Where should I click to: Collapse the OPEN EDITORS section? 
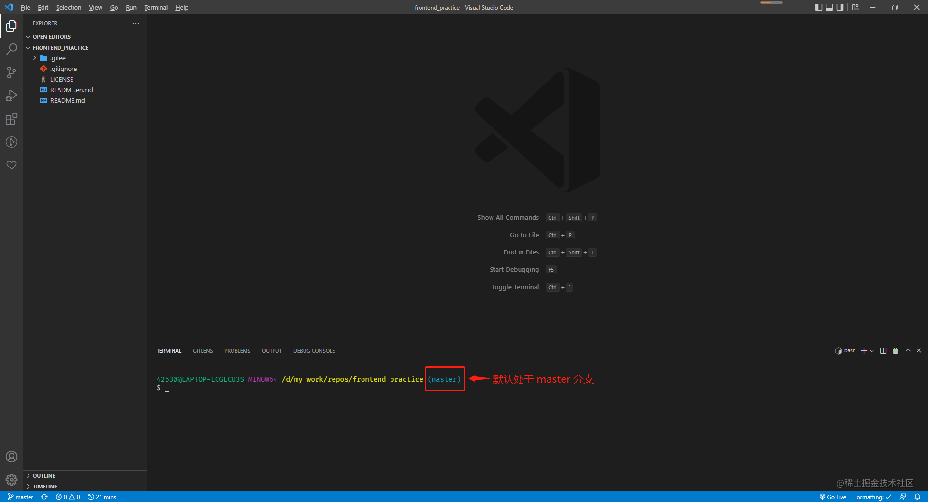point(85,37)
